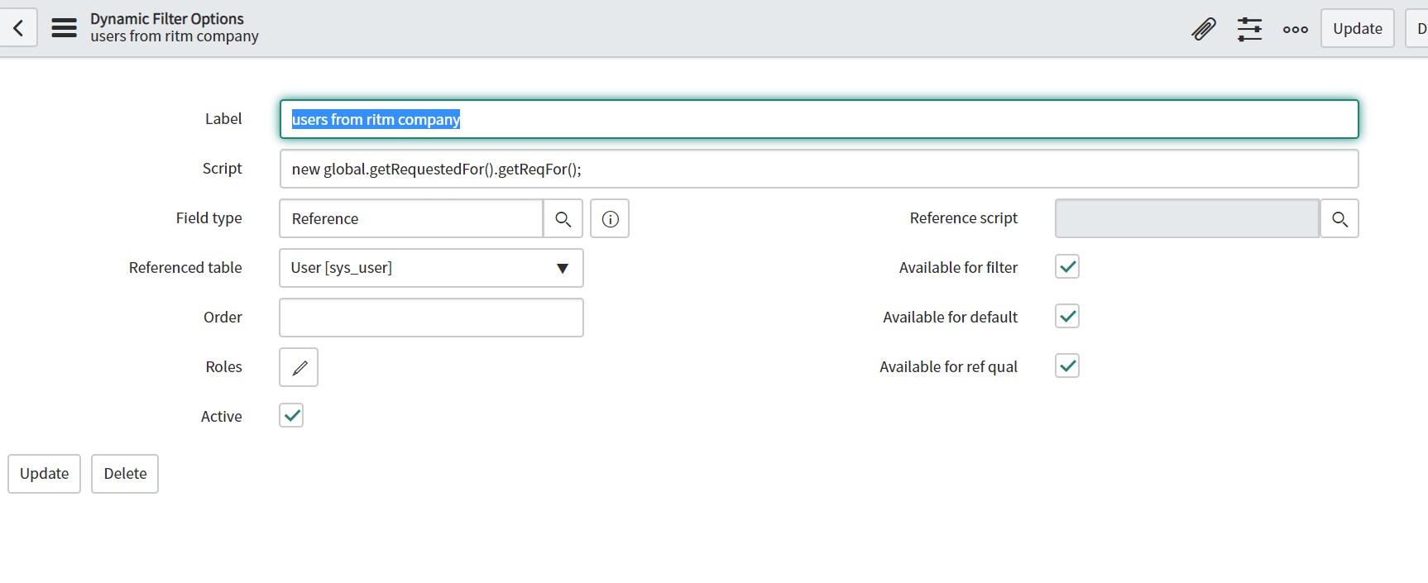
Task: Click the 'Field type' label
Action: click(x=208, y=217)
